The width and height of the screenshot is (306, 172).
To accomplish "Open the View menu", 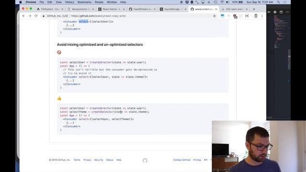I will click(x=58, y=2).
